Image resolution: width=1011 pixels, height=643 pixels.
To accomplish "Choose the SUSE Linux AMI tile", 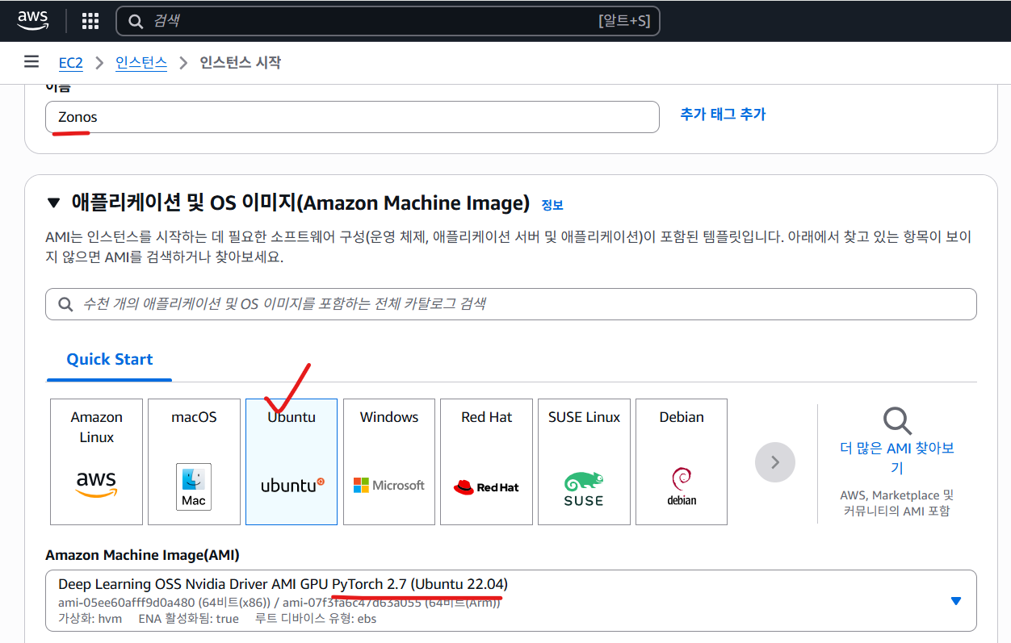I will pyautogui.click(x=584, y=461).
